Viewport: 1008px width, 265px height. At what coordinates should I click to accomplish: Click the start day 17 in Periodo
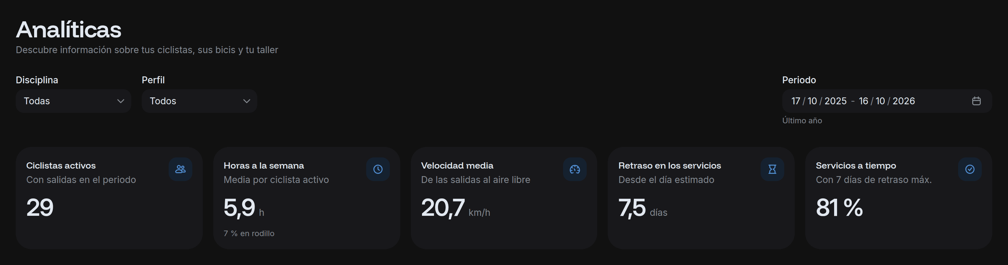click(795, 101)
